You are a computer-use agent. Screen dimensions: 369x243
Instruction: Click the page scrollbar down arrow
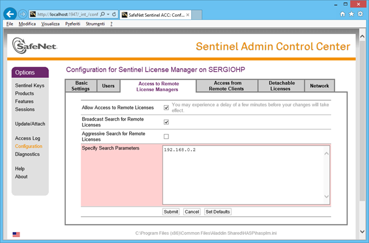pos(363,231)
